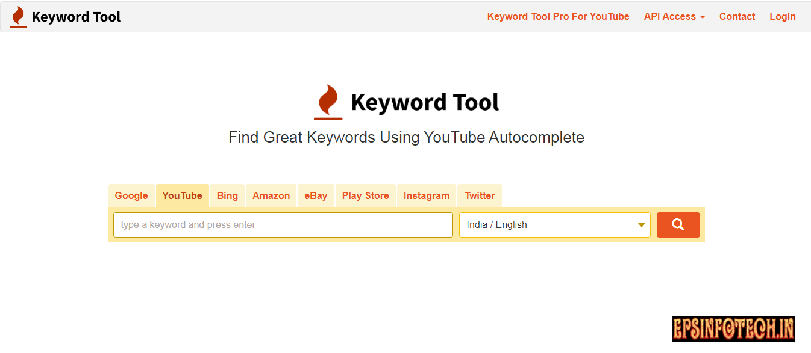The width and height of the screenshot is (811, 353).
Task: Click the dropdown arrow beside India / English
Action: click(641, 224)
